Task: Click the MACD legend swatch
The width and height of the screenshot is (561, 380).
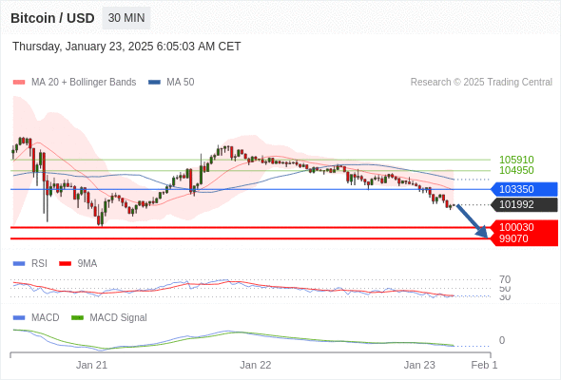Action: 19,318
